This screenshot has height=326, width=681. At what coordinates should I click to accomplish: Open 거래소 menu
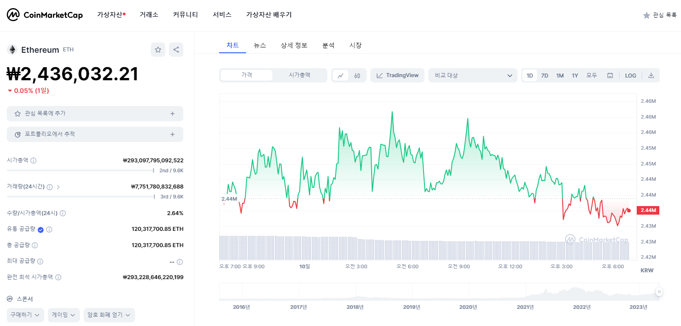click(149, 15)
